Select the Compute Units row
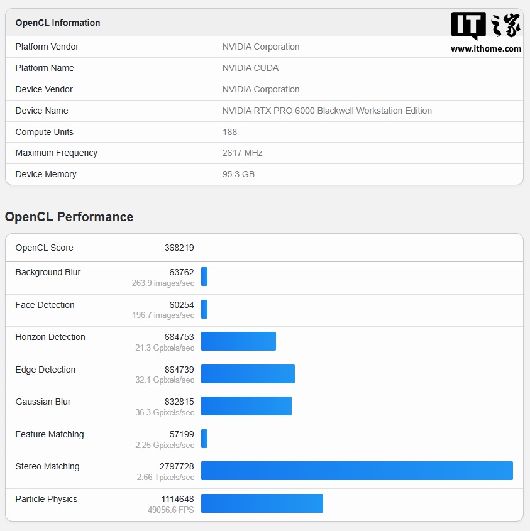 [264, 132]
